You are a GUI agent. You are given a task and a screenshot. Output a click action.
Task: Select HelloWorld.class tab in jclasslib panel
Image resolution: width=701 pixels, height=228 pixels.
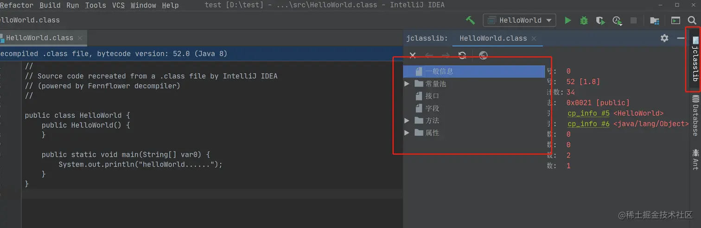click(x=493, y=38)
